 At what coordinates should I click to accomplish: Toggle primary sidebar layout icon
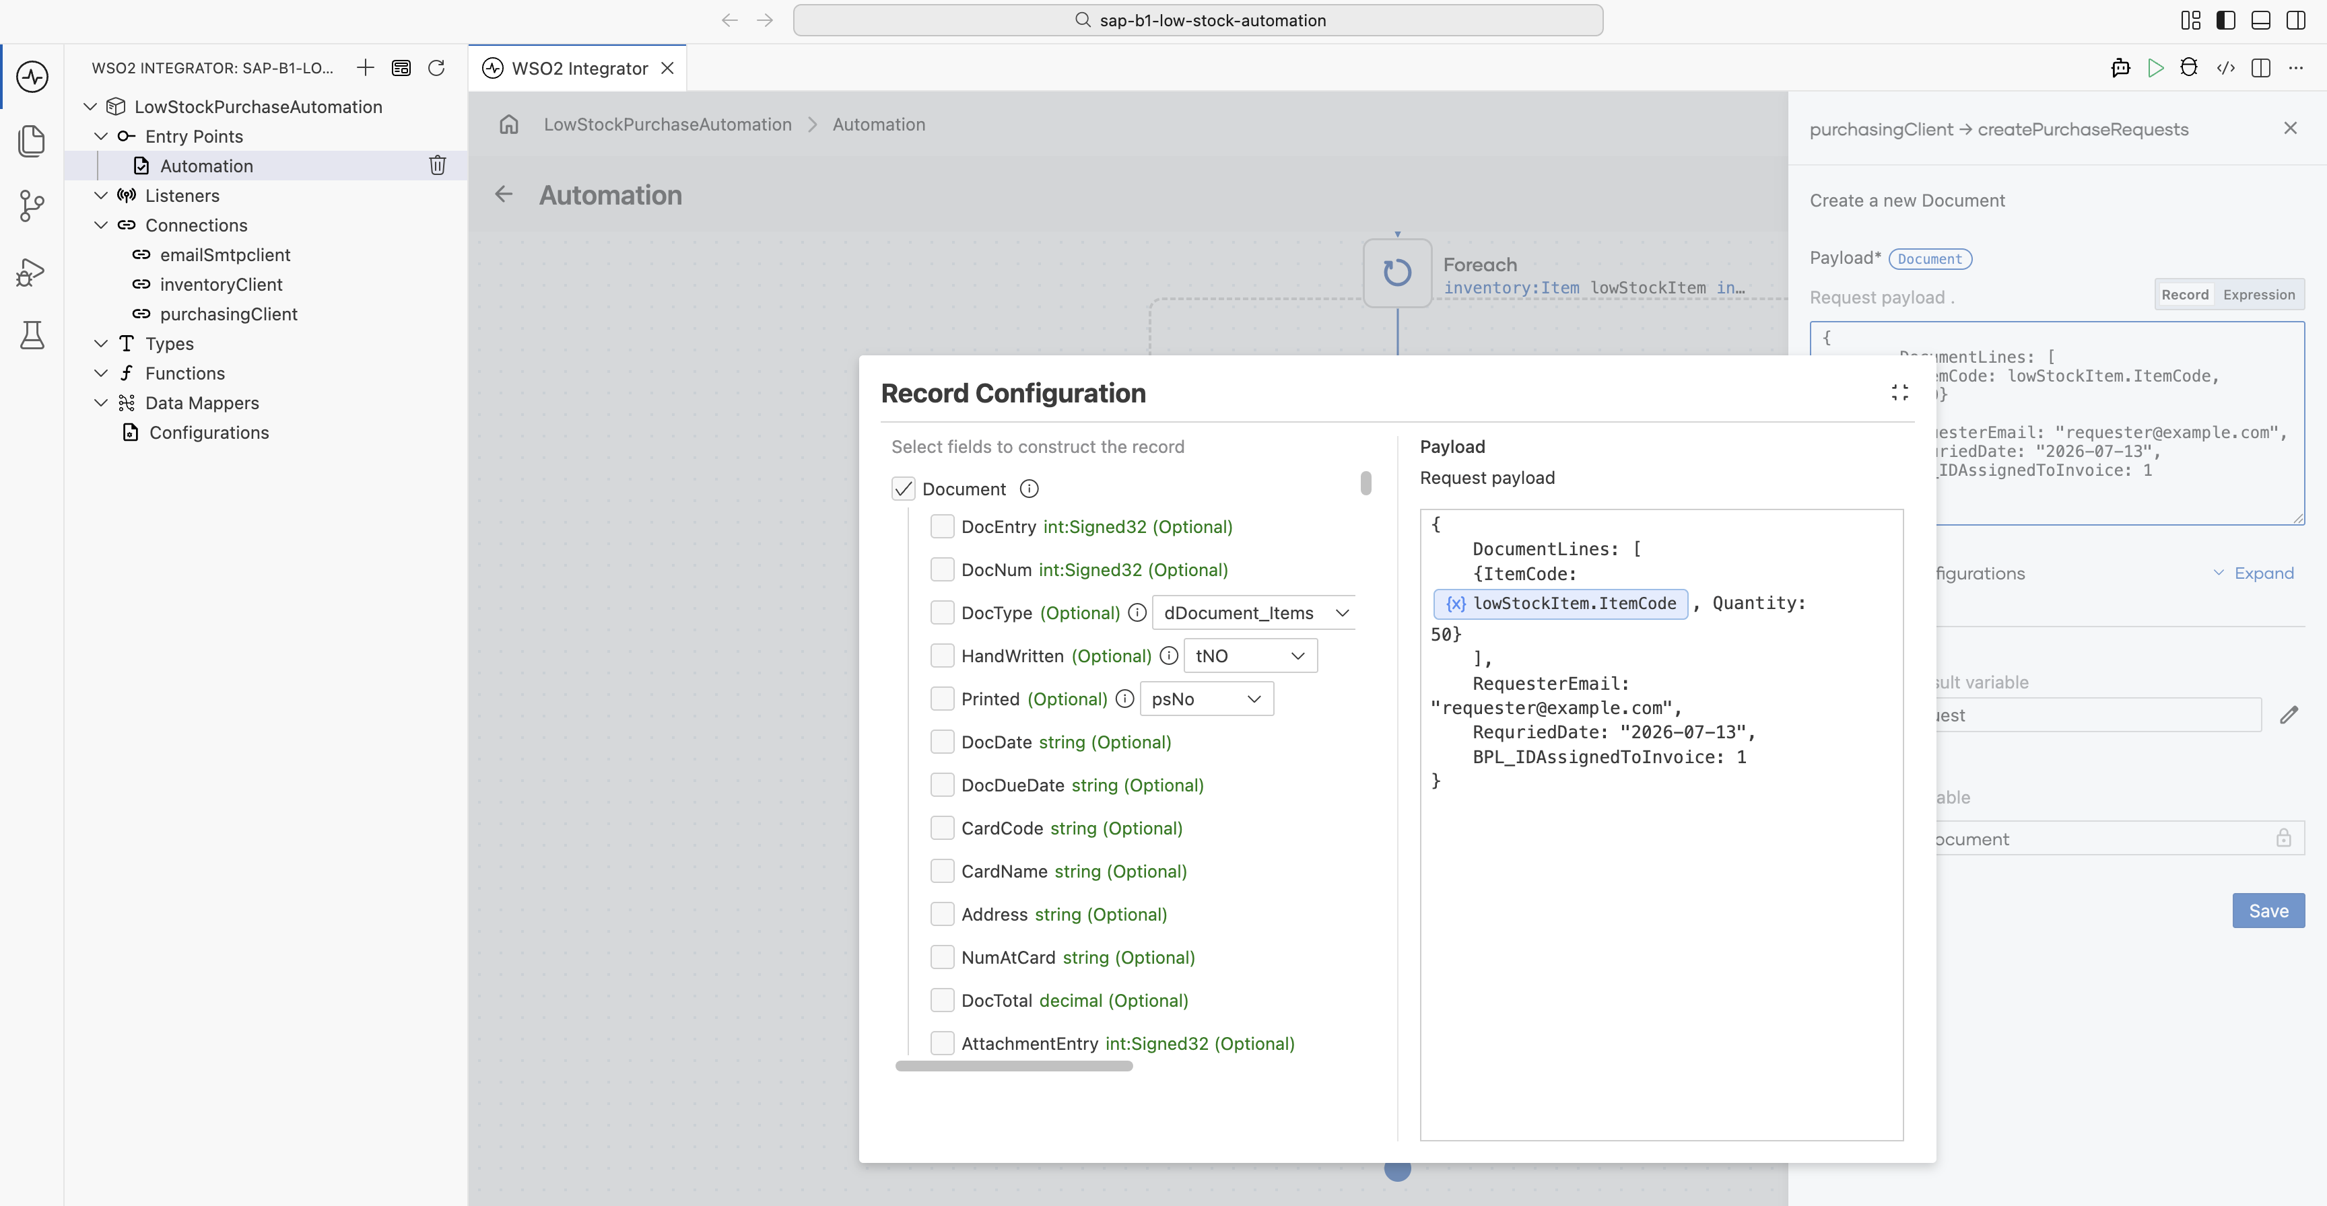tap(2226, 20)
